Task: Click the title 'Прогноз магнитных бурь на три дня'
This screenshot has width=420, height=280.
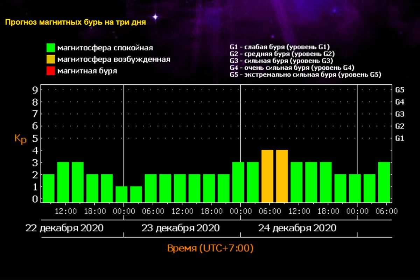Action: coord(75,22)
